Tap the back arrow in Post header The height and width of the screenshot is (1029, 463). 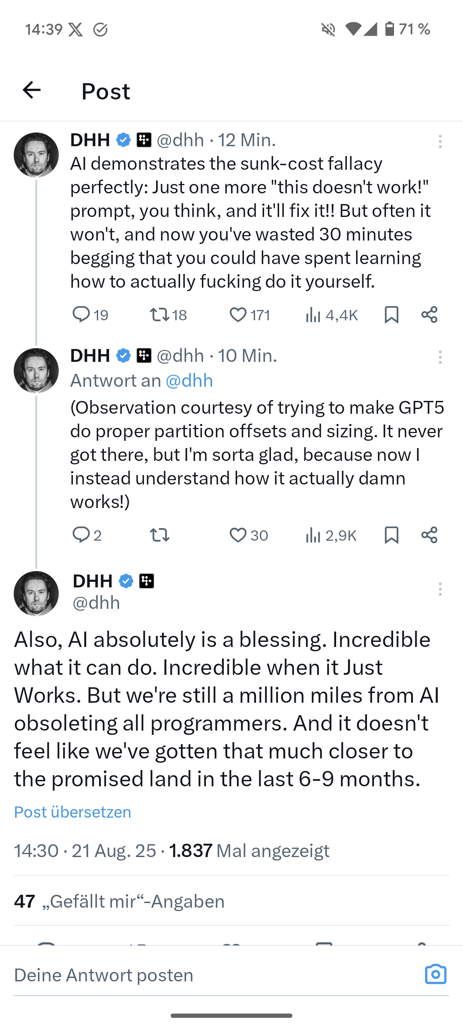click(32, 90)
